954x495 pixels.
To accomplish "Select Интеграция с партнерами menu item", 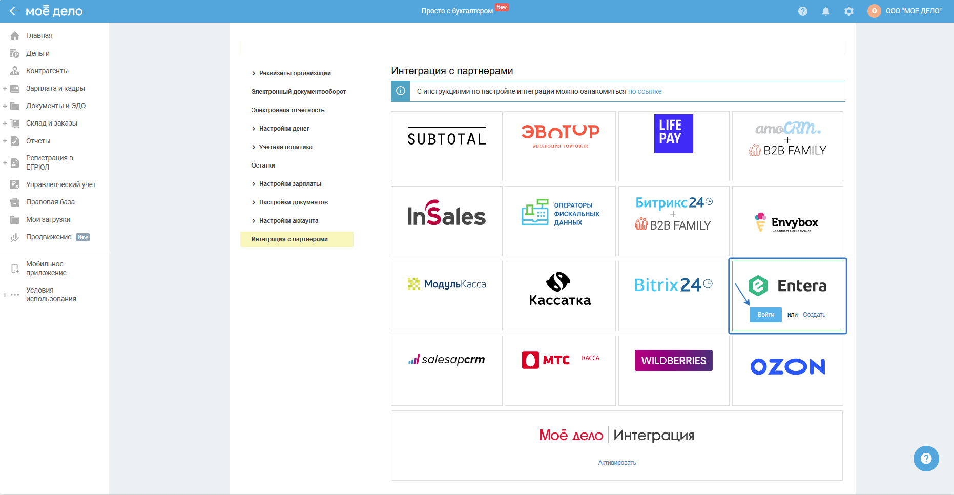I will point(297,239).
